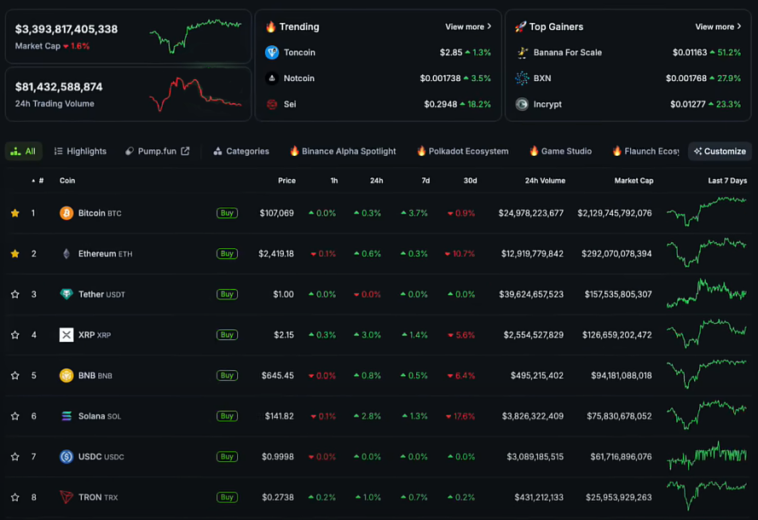Click the BXN icon in Top Gainers
The height and width of the screenshot is (520, 758).
(x=522, y=78)
